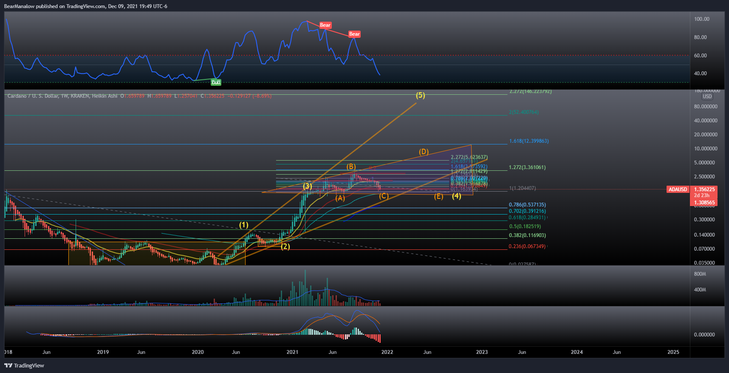729x373 pixels.
Task: Click Fib level 1(1.204407)
Action: 523,188
